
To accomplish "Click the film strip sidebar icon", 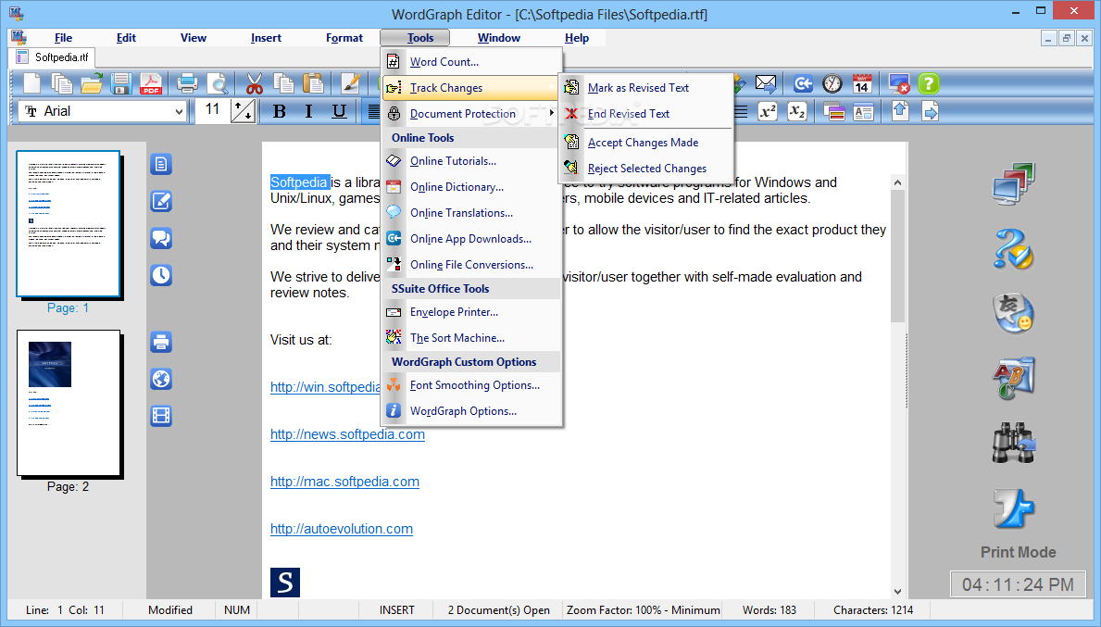I will click(161, 416).
